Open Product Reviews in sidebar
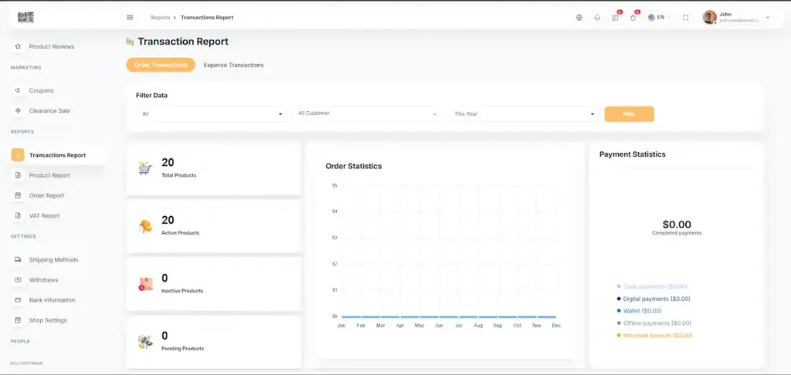Screen dimensions: 791x375 pyautogui.click(x=52, y=46)
